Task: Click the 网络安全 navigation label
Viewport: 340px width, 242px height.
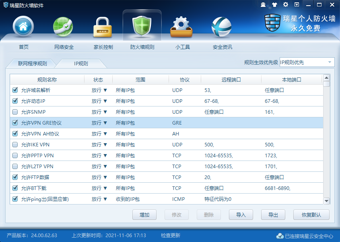Action: pyautogui.click(x=64, y=47)
